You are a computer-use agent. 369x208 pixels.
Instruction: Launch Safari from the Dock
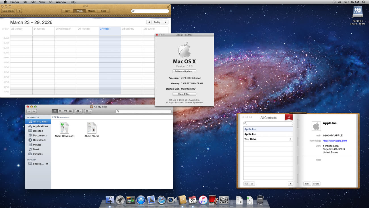click(162, 200)
